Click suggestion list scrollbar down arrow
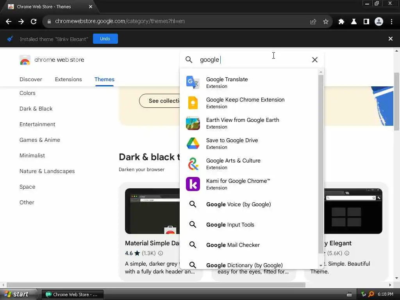Viewport: 400px width, 300px height. 321,266
